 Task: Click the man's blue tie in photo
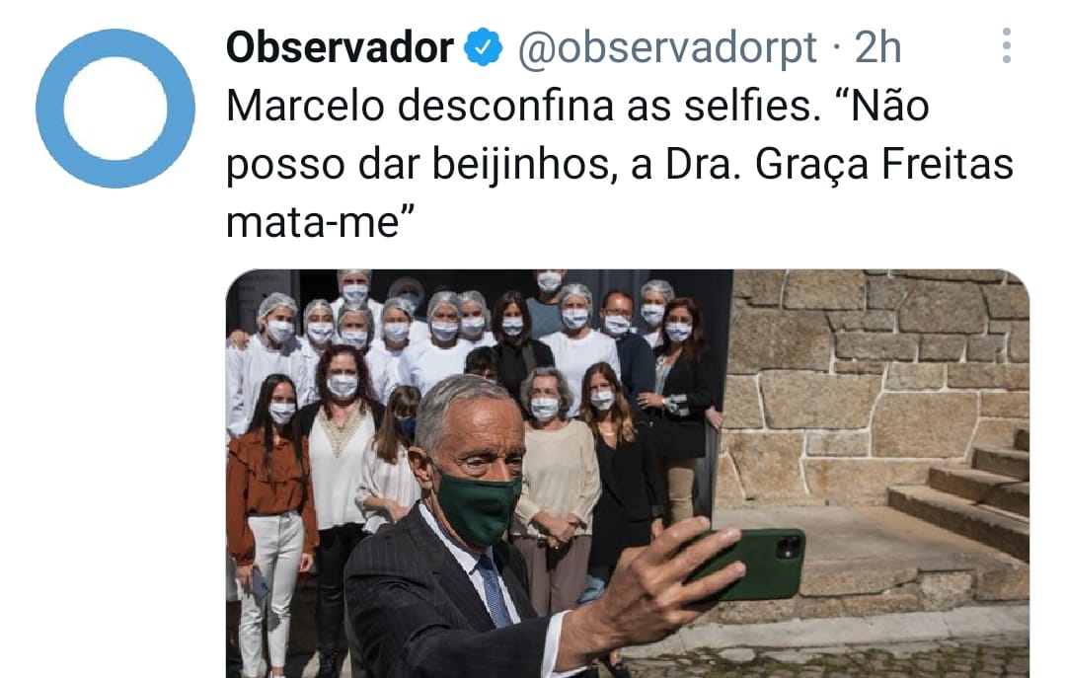click(495, 590)
